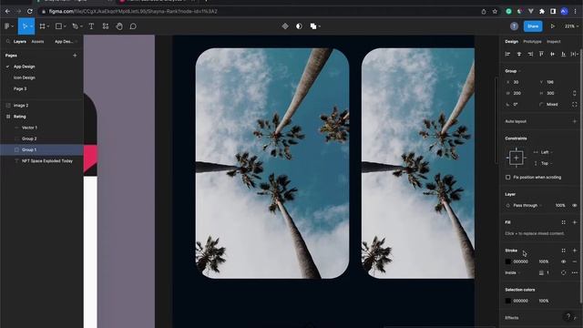The width and height of the screenshot is (583, 328).
Task: Click the Selection colors black swatch
Action: (x=508, y=301)
